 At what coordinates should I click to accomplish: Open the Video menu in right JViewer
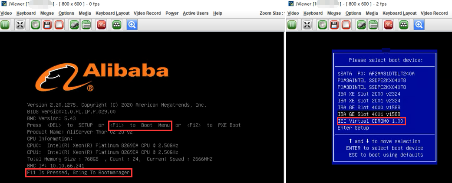coord(293,13)
